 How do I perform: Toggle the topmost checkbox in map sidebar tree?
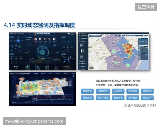coord(81,46)
